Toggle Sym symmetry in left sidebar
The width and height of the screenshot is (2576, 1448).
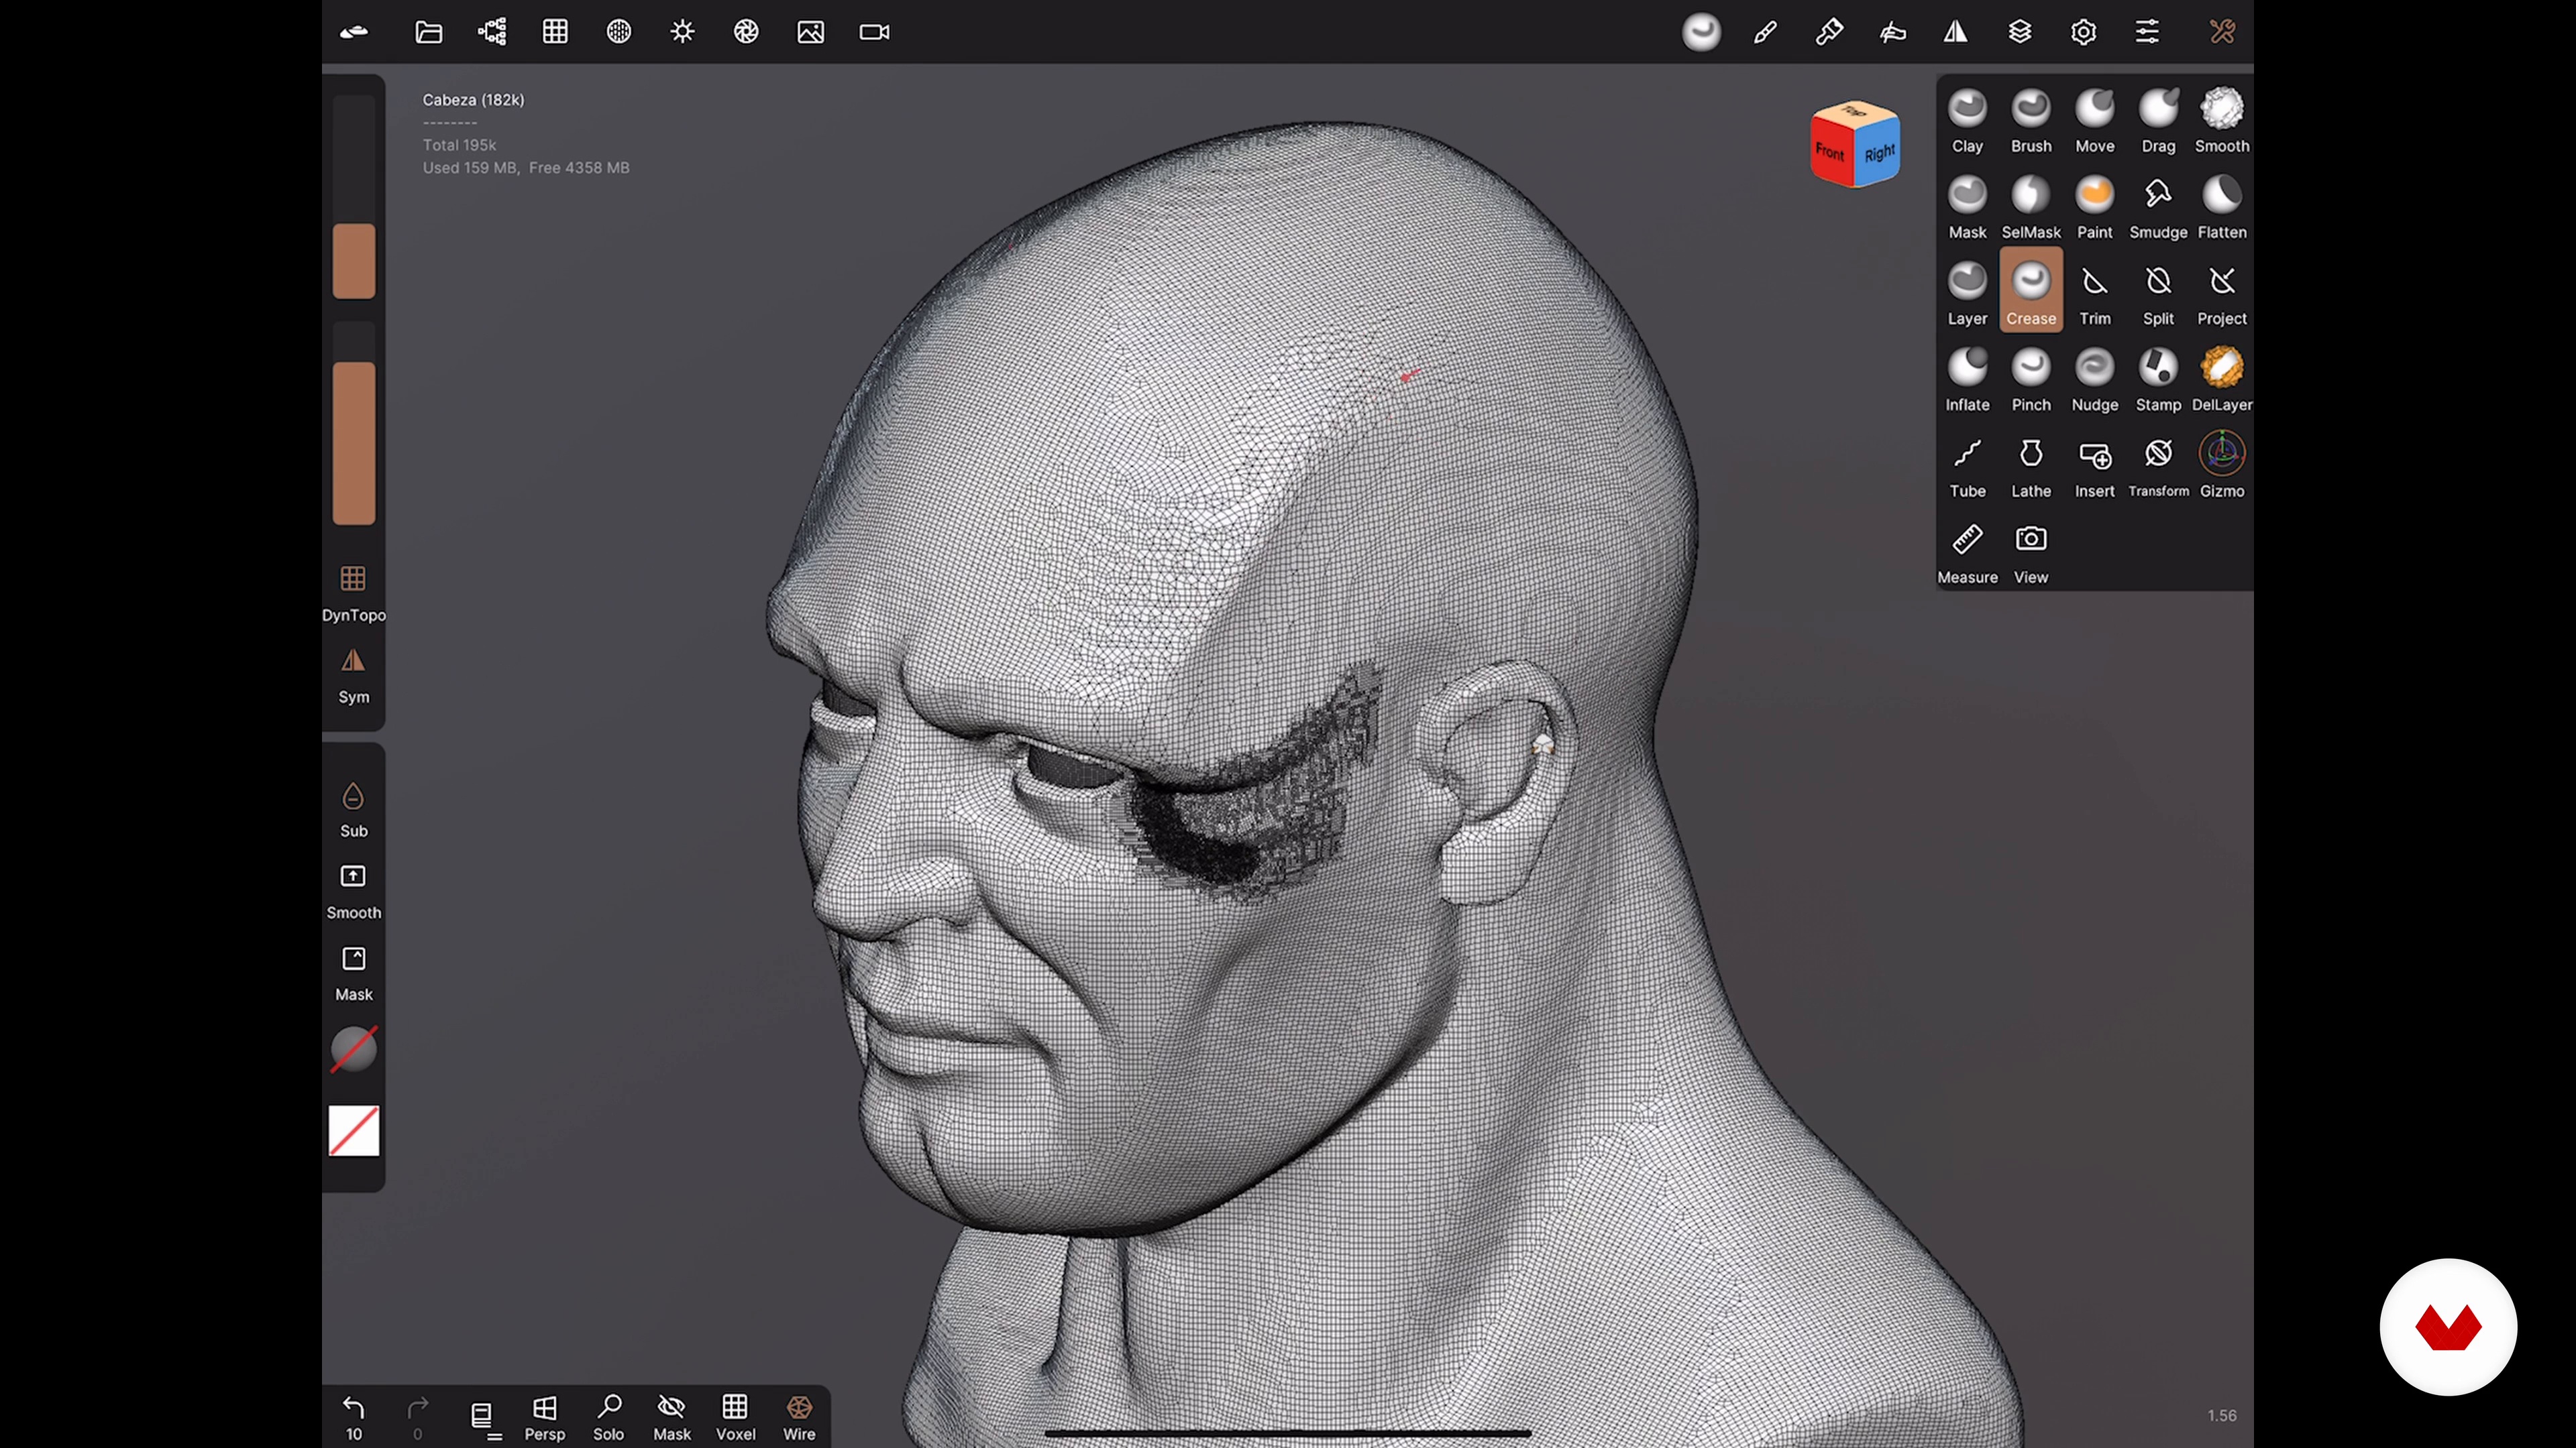(x=353, y=674)
